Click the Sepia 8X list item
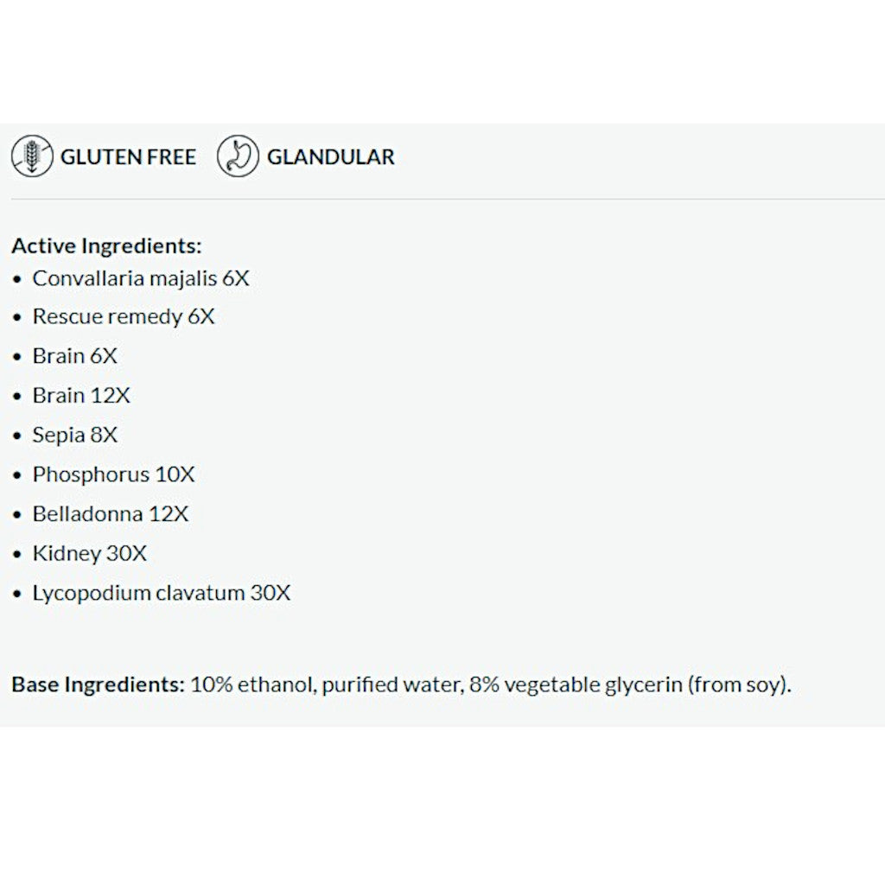 click(74, 435)
